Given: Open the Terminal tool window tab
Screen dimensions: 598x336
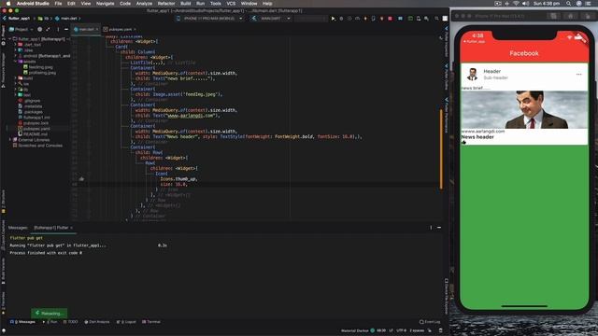Looking at the screenshot, I should [x=151, y=322].
